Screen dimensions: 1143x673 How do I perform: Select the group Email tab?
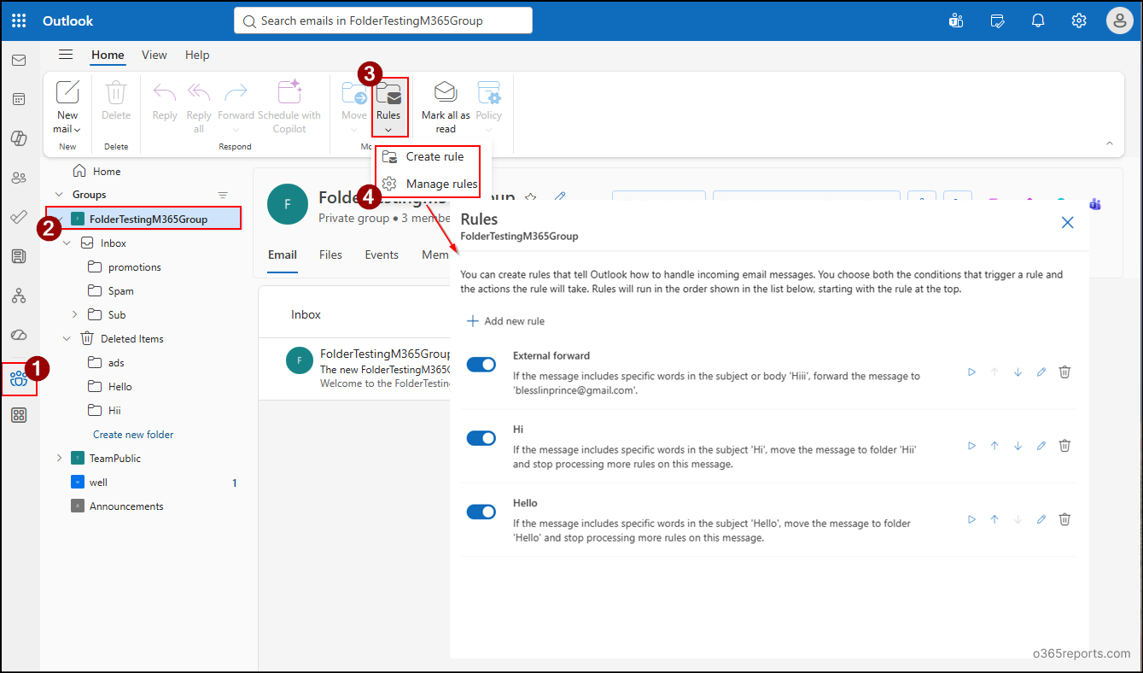click(283, 255)
